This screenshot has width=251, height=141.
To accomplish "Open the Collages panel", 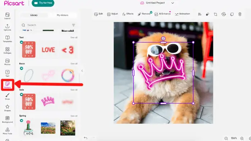I will 7,50.
